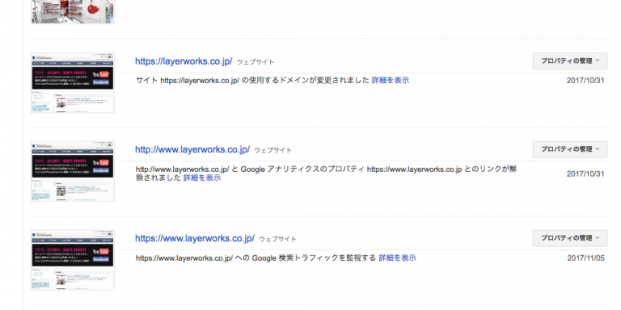Screen dimensions: 621x310
Task: Click thumbnail of https://layerworks.co.jp/ site
Action: click(73, 82)
